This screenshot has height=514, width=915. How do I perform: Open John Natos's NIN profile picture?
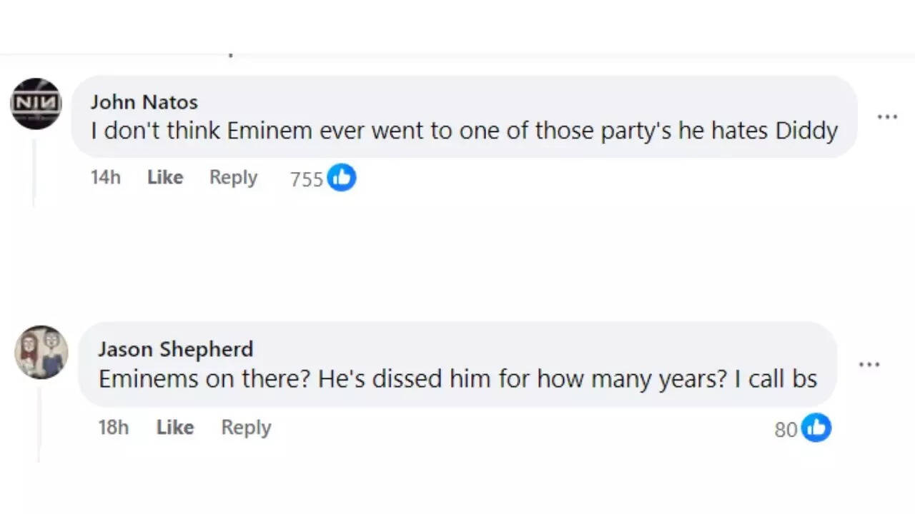(x=36, y=104)
